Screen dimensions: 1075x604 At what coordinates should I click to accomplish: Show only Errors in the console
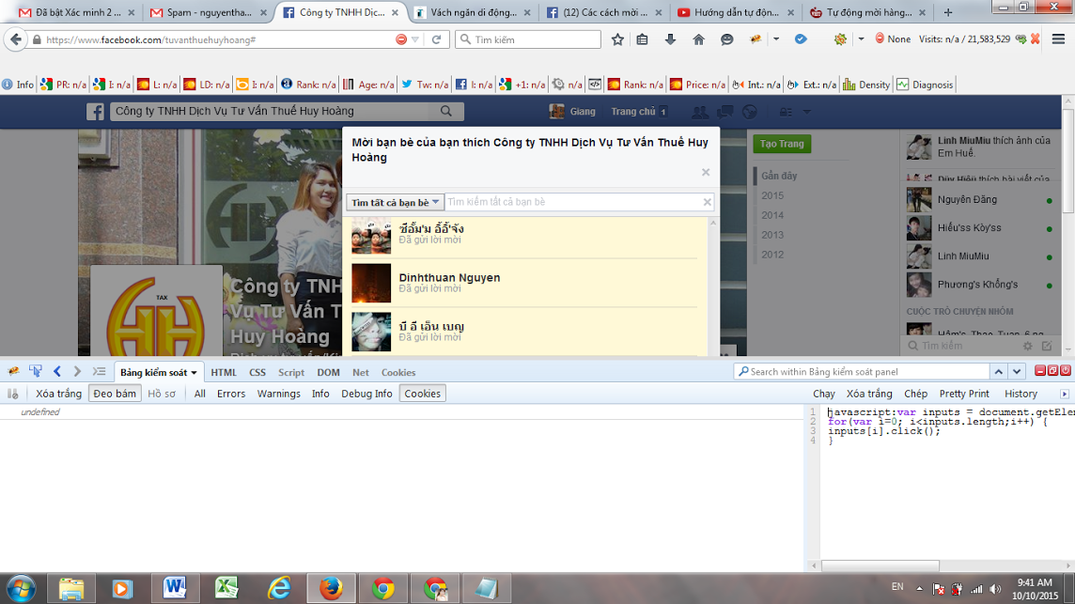[x=231, y=394]
